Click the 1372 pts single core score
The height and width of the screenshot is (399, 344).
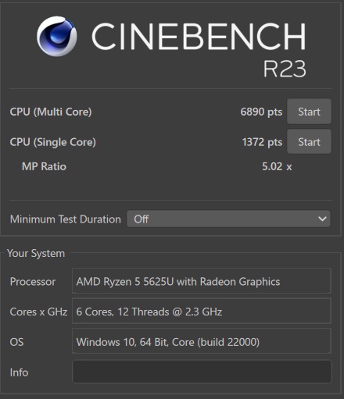pos(262,142)
